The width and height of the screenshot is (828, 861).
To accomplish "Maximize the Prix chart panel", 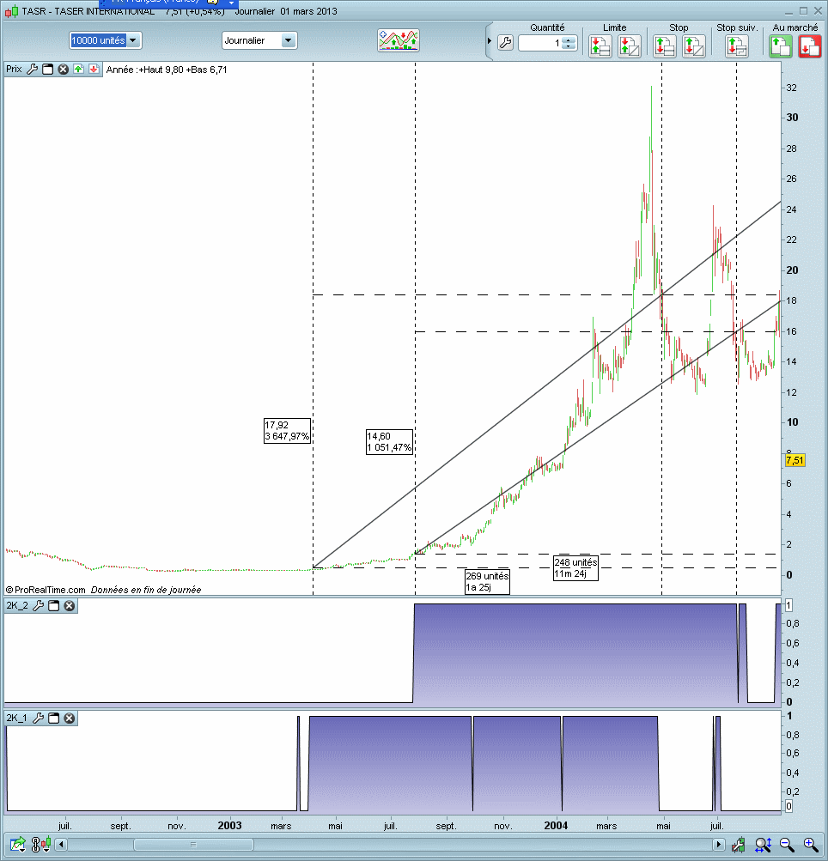I will point(48,70).
